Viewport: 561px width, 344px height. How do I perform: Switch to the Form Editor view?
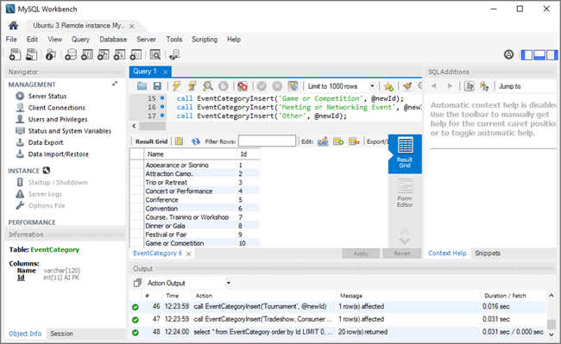pyautogui.click(x=405, y=192)
